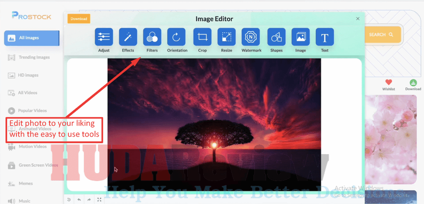Go to All Images in sidebar
424x204 pixels.
(x=32, y=38)
